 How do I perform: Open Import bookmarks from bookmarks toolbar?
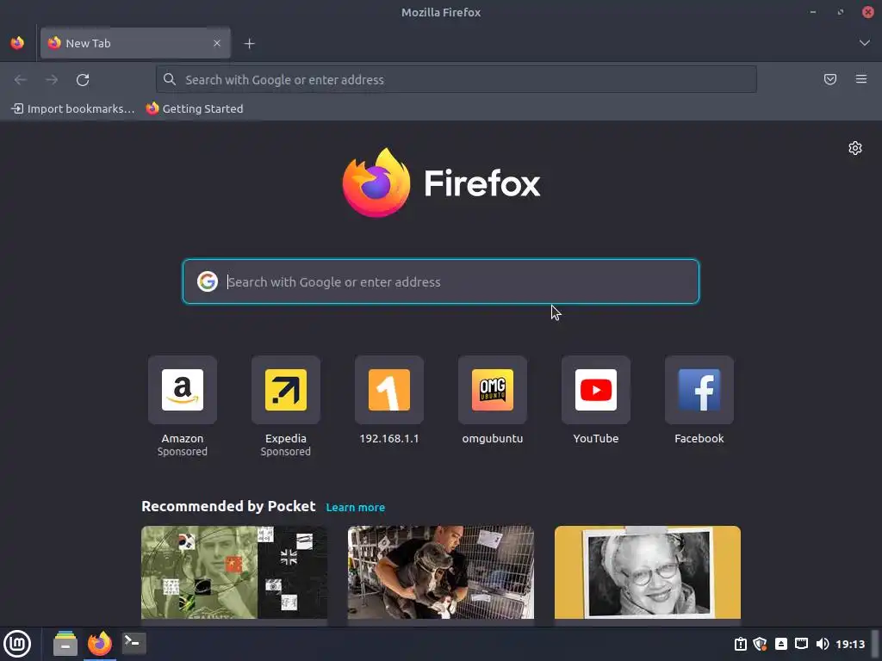(73, 108)
